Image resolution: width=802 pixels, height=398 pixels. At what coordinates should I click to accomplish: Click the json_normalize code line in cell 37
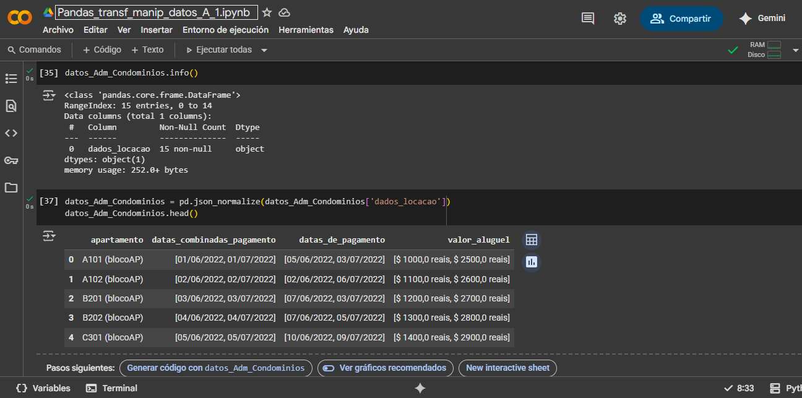(257, 201)
